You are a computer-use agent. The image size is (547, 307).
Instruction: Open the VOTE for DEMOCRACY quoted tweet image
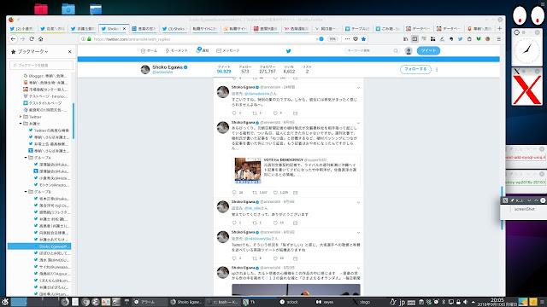[248, 171]
